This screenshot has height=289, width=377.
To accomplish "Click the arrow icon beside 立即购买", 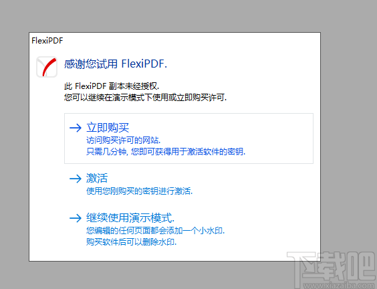I will pos(76,128).
